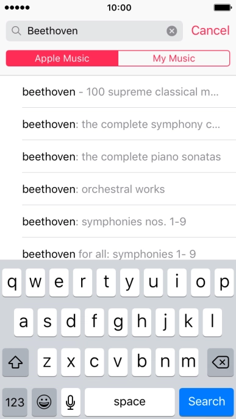Tap the magnifying glass search icon
The height and width of the screenshot is (419, 236).
[16, 31]
